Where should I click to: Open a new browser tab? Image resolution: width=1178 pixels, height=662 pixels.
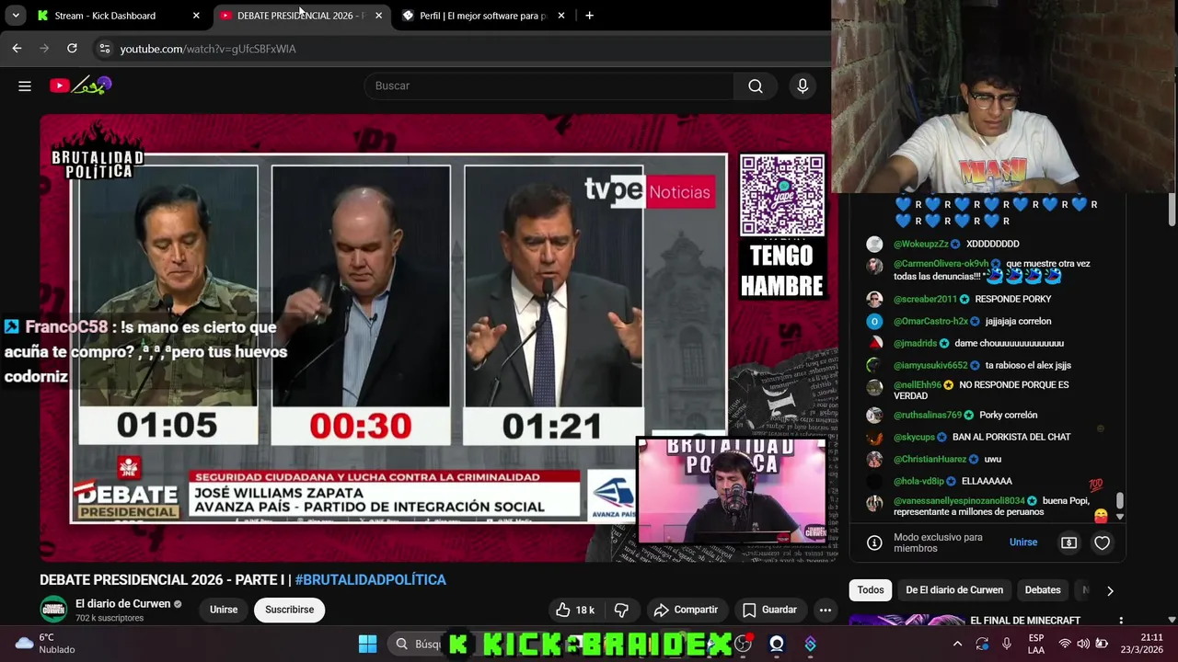pyautogui.click(x=589, y=16)
